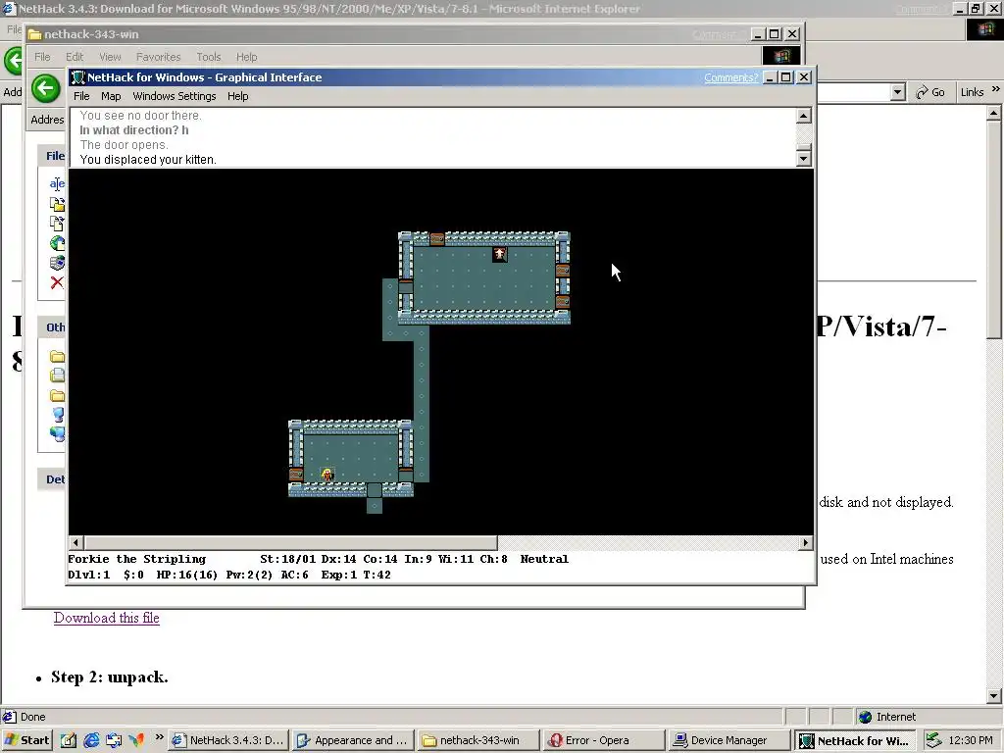Click the My Documents icon under Other Places
The image size is (1004, 753).
[57, 376]
